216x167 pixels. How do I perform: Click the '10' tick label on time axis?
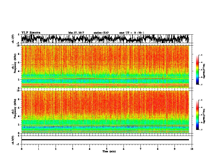pyautogui.click(x=192, y=149)
